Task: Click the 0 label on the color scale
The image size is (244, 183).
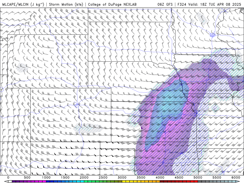Action: click(x=8, y=178)
